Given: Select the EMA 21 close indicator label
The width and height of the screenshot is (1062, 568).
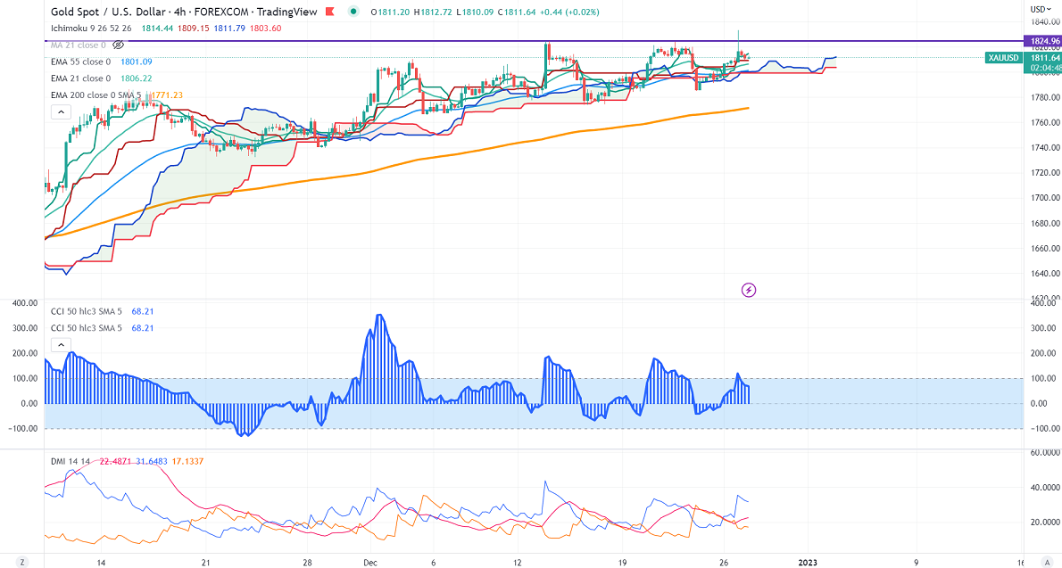Looking at the screenshot, I should [80, 78].
